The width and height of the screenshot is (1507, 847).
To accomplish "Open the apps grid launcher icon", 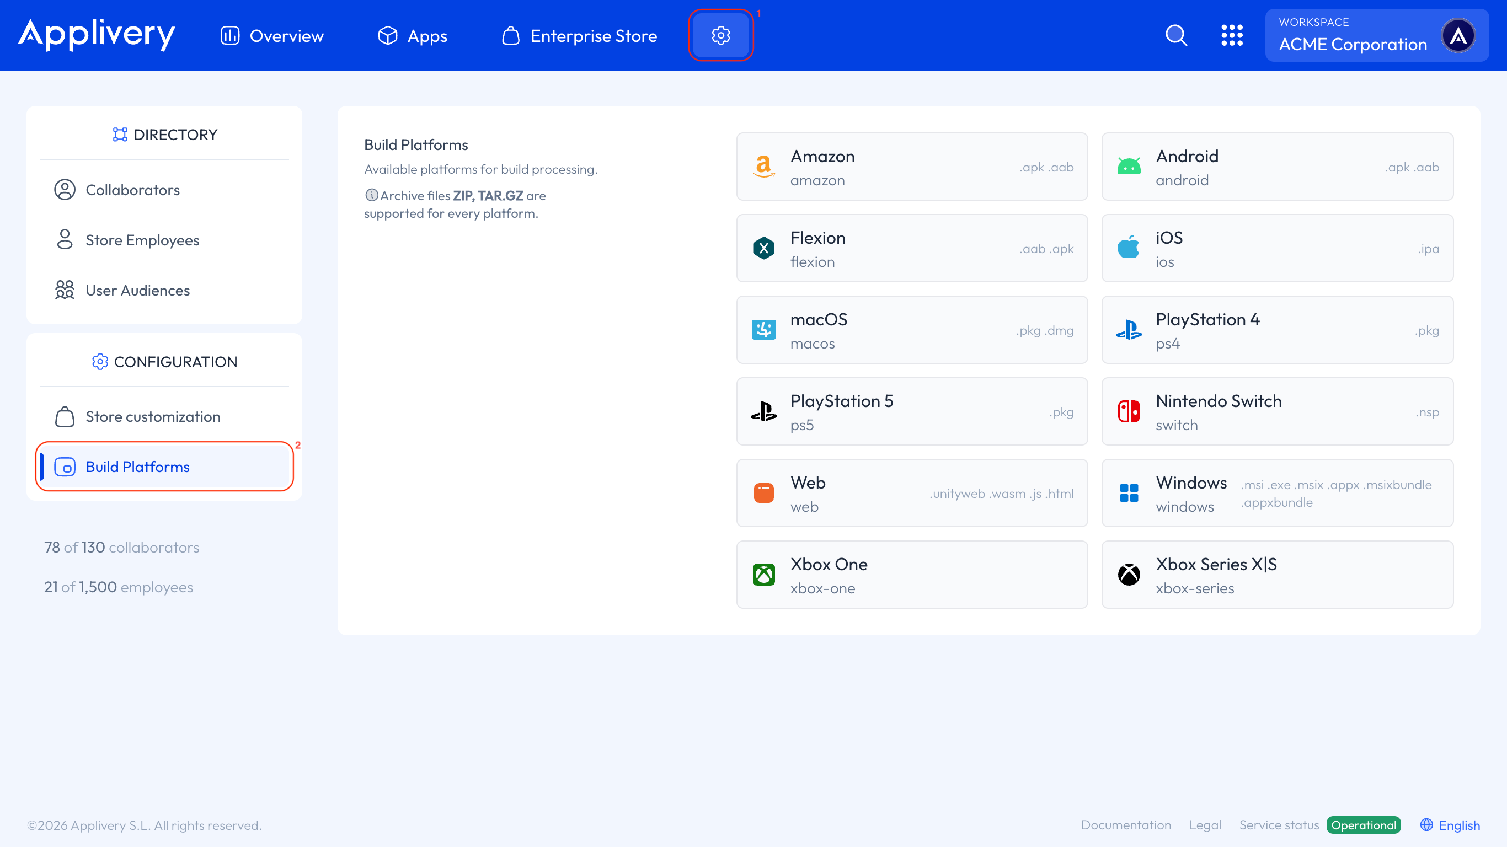I will click(1231, 35).
